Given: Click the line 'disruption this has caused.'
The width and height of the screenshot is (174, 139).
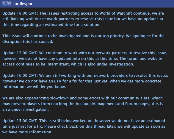Looking at the screenshot, I should (28, 42).
